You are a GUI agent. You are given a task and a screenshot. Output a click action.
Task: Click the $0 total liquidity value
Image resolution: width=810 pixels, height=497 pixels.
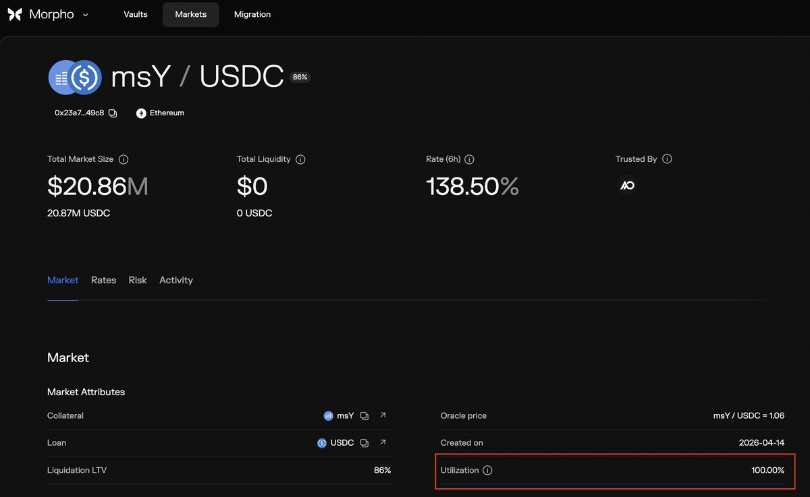tap(252, 186)
